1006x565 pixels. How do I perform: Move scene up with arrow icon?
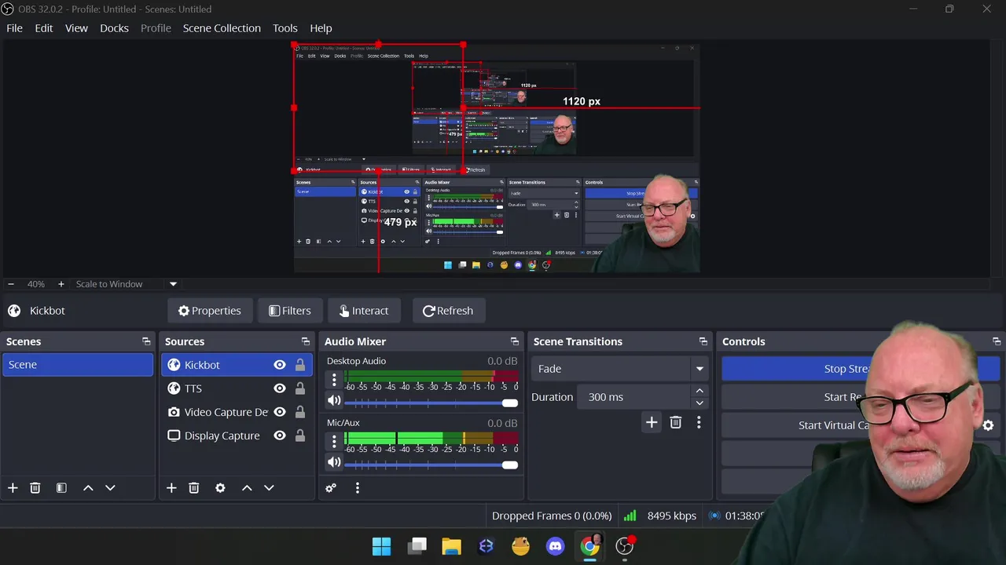[x=88, y=488]
